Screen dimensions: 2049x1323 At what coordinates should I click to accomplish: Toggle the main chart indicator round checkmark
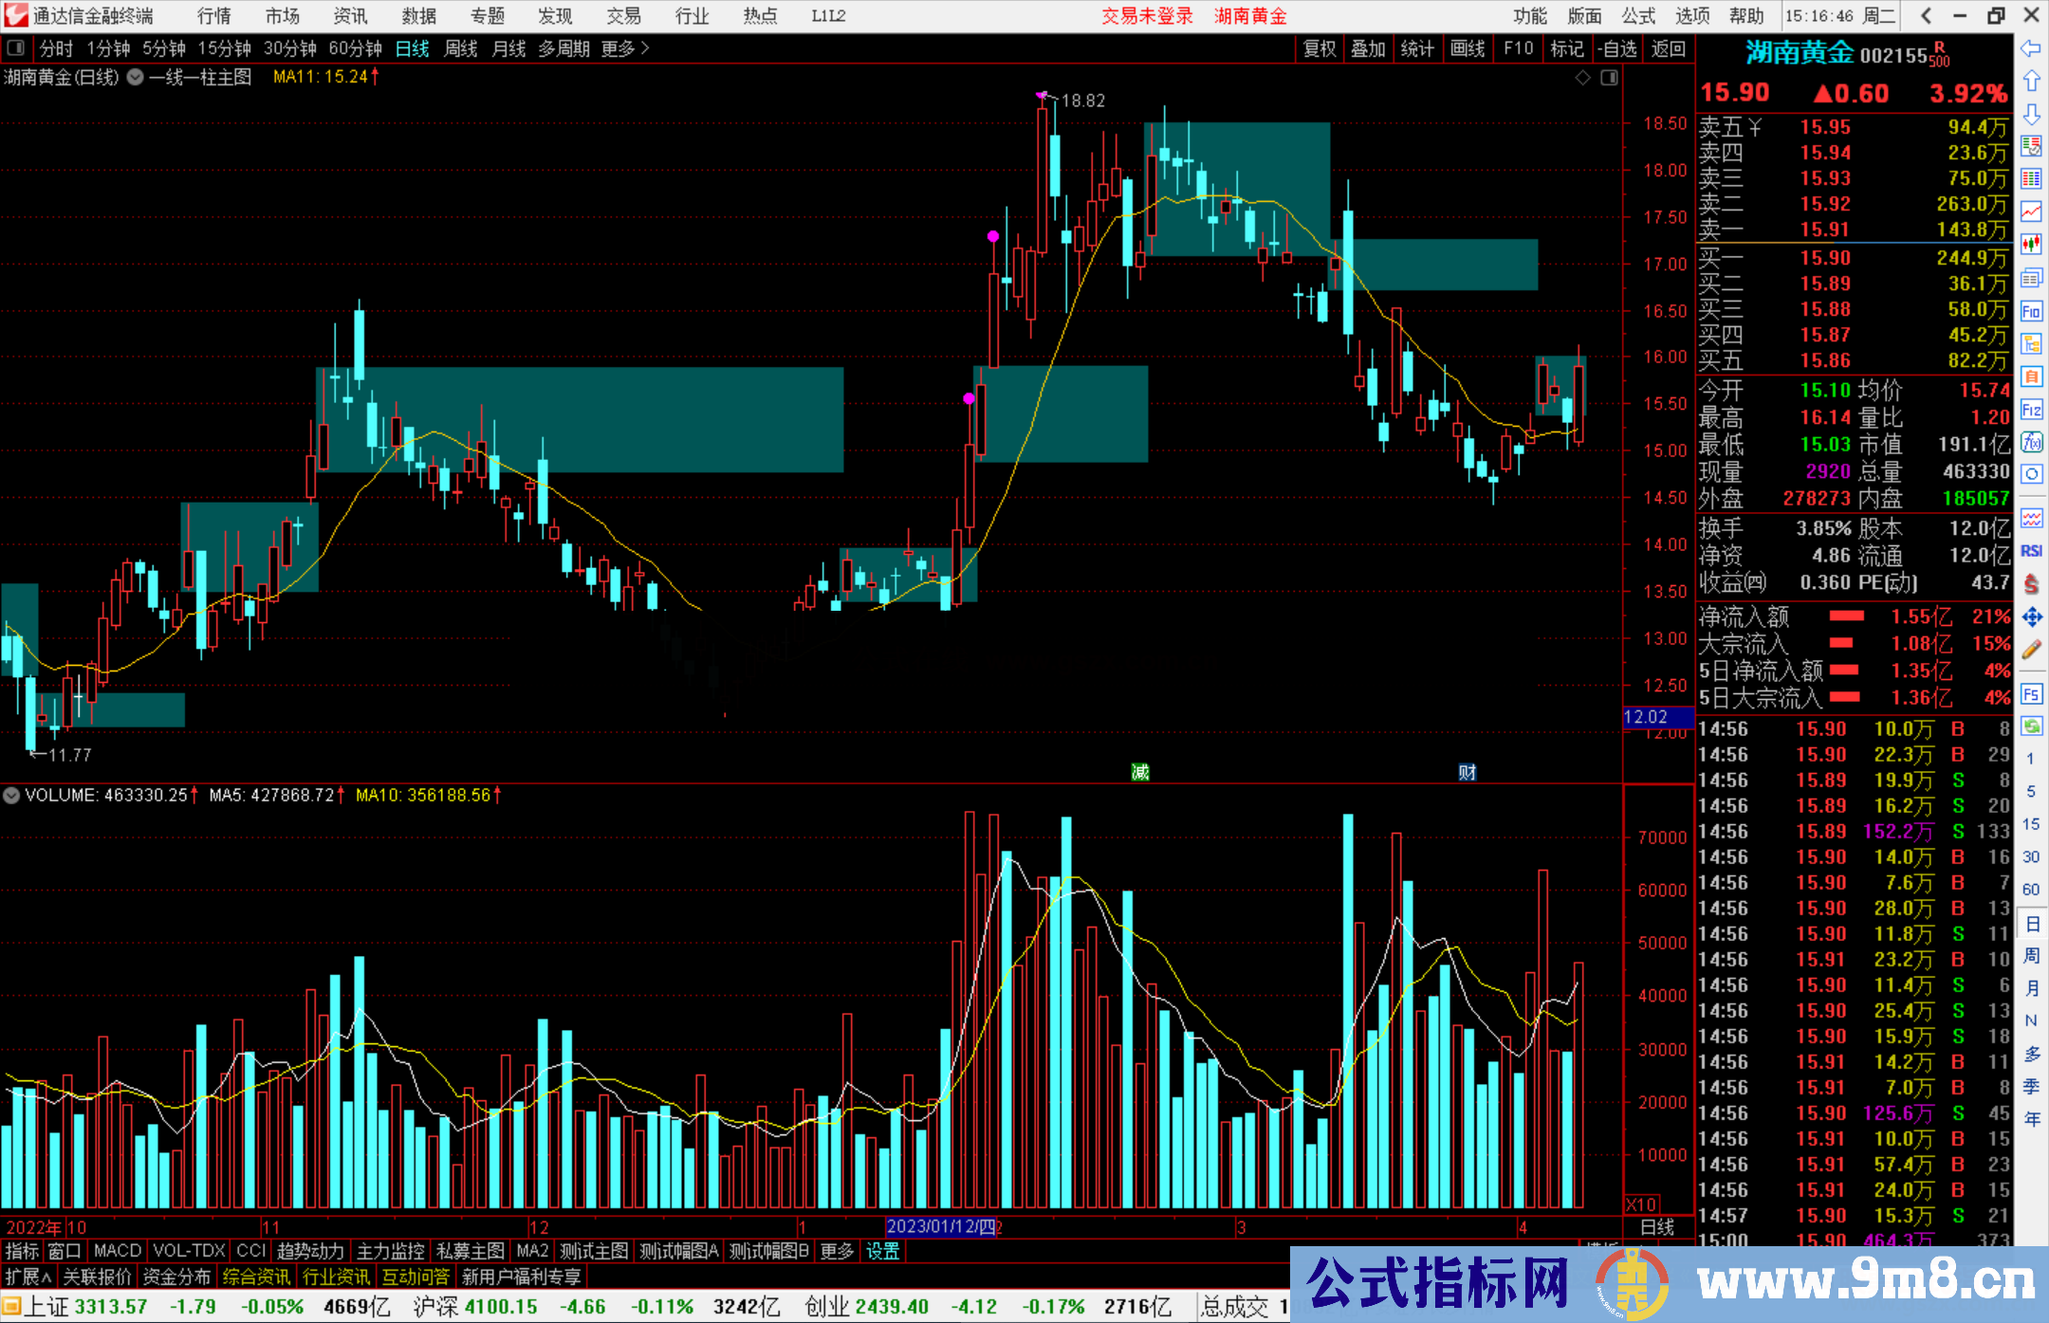(135, 77)
